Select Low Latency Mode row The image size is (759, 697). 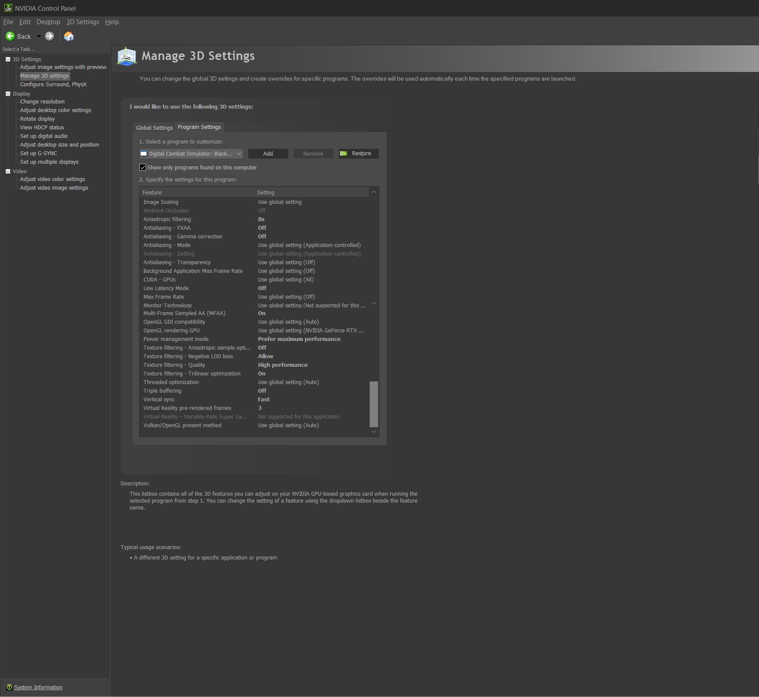coord(254,288)
